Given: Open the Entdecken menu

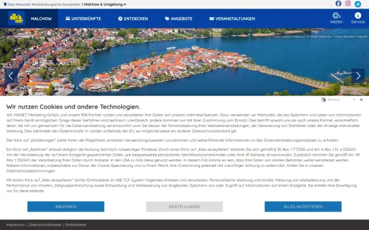Looking at the screenshot, I should pyautogui.click(x=133, y=18).
